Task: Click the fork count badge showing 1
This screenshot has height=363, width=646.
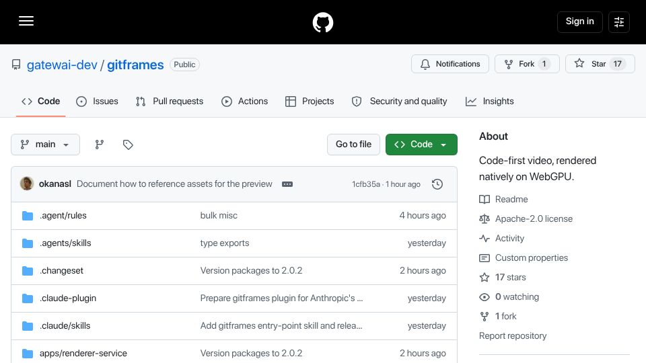Action: [544, 64]
